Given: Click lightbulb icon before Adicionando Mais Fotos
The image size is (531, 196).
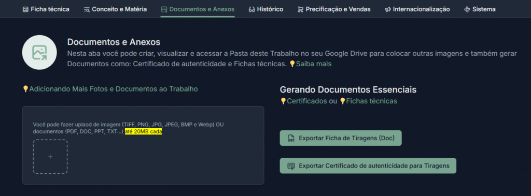Looking at the screenshot, I should pyautogui.click(x=25, y=89).
